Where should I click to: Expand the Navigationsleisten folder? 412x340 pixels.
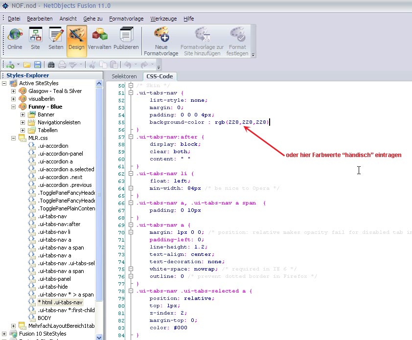[23, 122]
